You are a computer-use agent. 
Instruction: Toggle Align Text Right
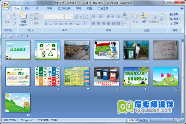click(x=104, y=24)
